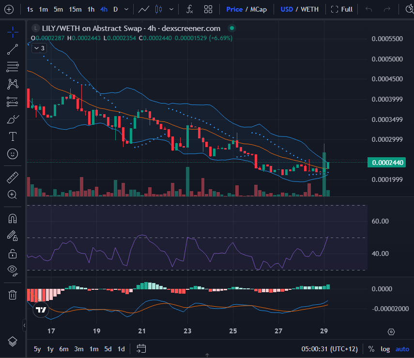Toggle auto scale mode

click(402, 349)
